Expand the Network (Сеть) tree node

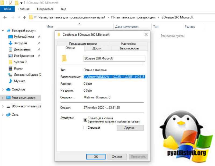pyautogui.click(x=3, y=115)
